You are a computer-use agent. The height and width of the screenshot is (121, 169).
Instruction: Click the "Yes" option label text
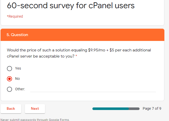point(18,69)
